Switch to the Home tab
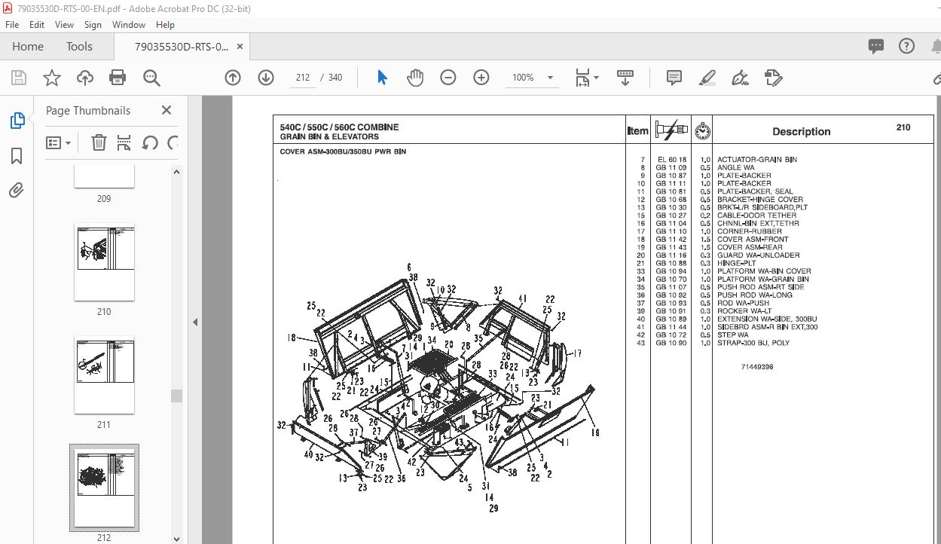The image size is (941, 544). (x=28, y=47)
